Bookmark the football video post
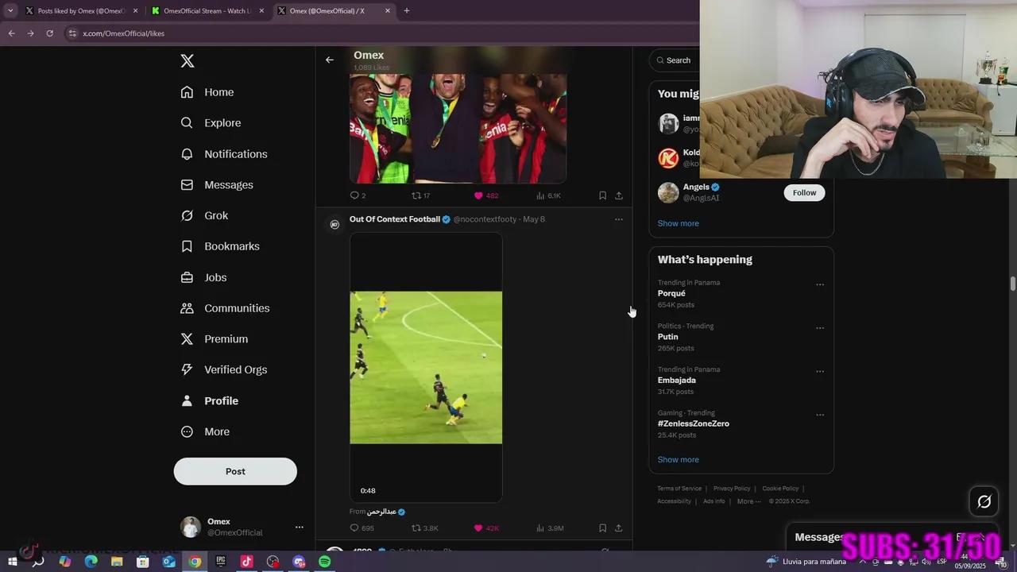1017x572 pixels. coord(602,528)
